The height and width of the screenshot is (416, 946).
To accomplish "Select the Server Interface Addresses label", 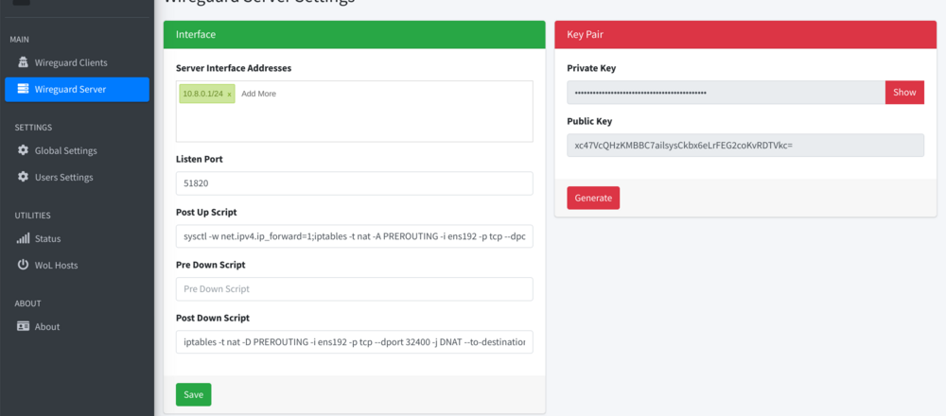I will click(x=234, y=68).
